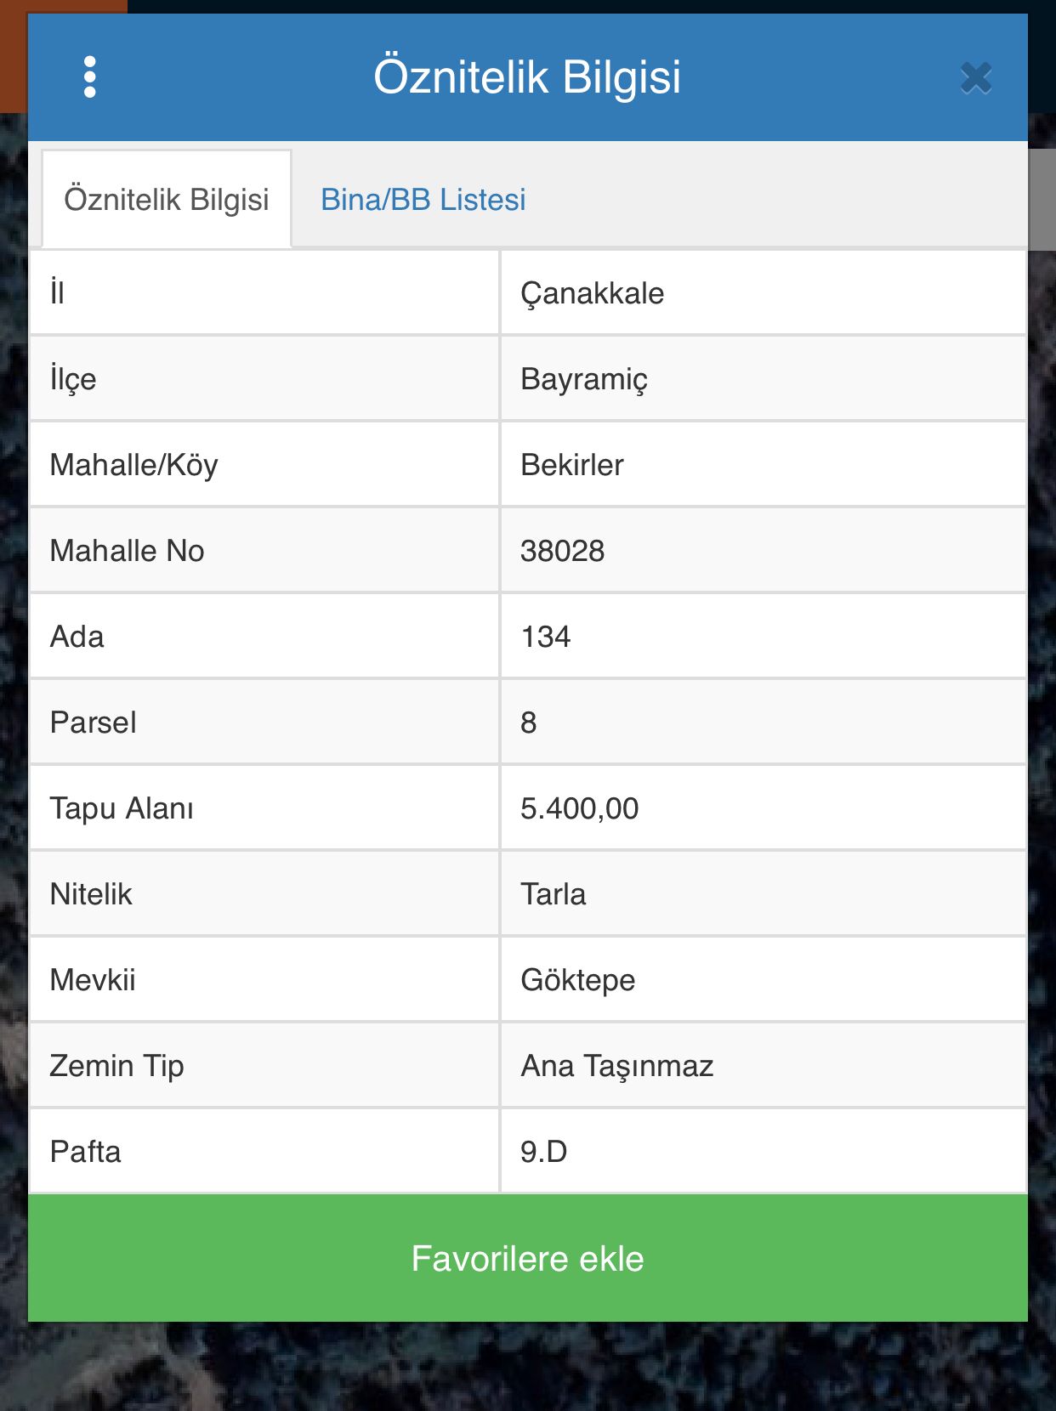Viewport: 1056px width, 1411px height.
Task: Click the Favorilere ekle button
Action: click(528, 1258)
